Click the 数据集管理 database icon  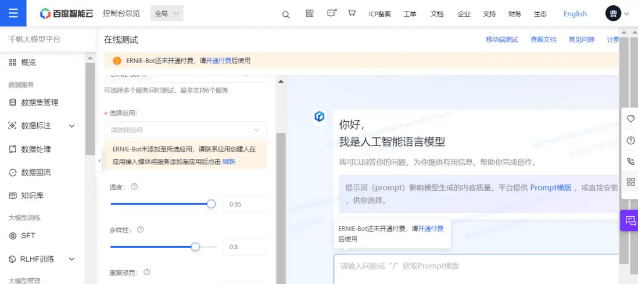pos(13,103)
